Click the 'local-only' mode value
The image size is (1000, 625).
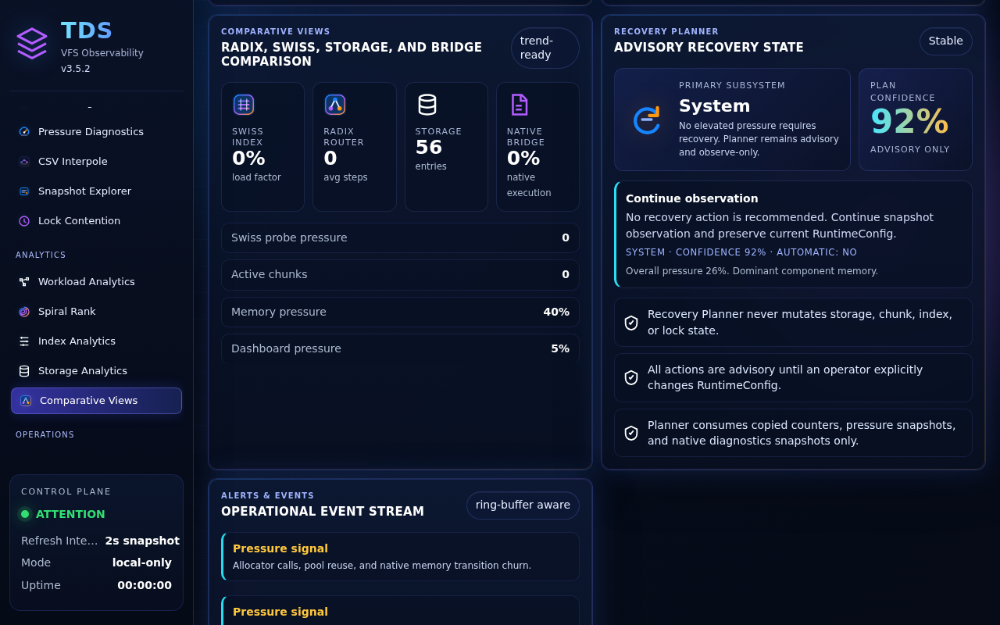click(142, 562)
